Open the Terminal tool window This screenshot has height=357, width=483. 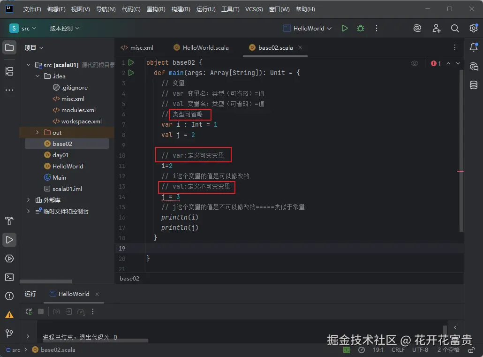click(x=9, y=277)
